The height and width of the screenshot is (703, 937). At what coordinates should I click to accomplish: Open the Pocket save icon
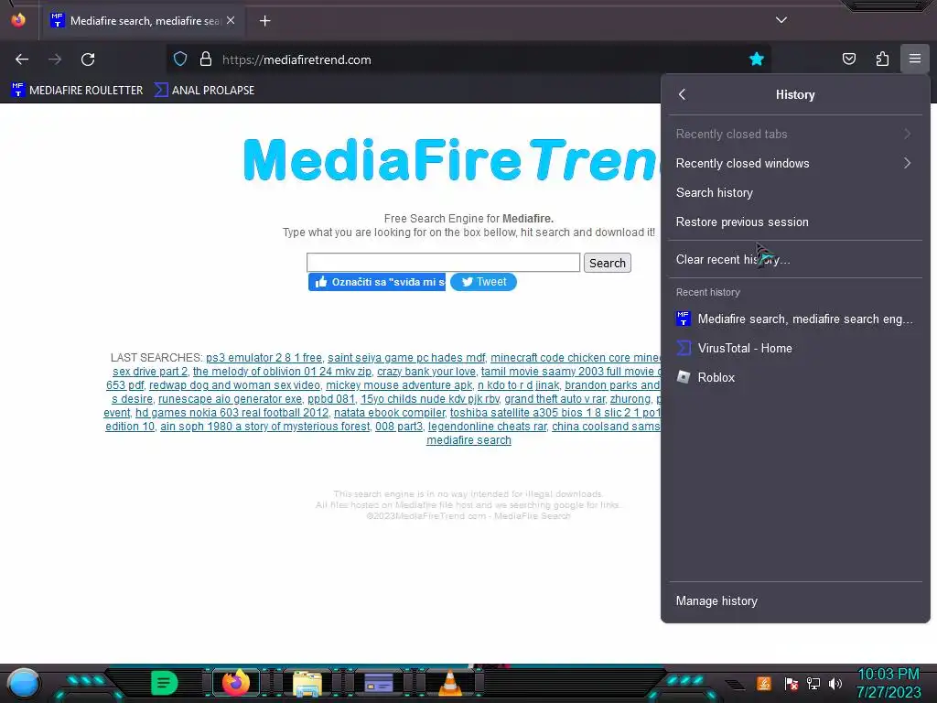point(848,59)
